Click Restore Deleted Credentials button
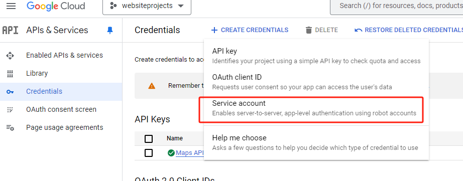Image resolution: width=463 pixels, height=181 pixels. [x=409, y=30]
